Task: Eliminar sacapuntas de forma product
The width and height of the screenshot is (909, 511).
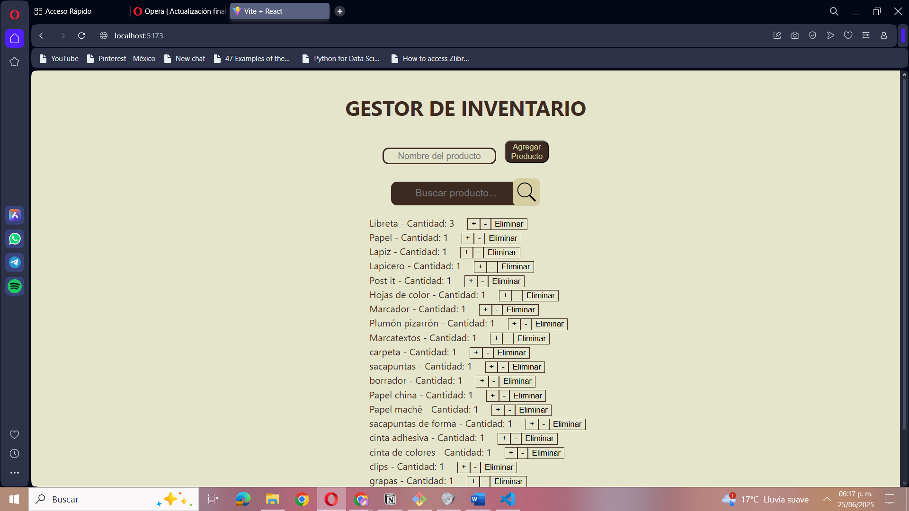Action: click(x=567, y=424)
